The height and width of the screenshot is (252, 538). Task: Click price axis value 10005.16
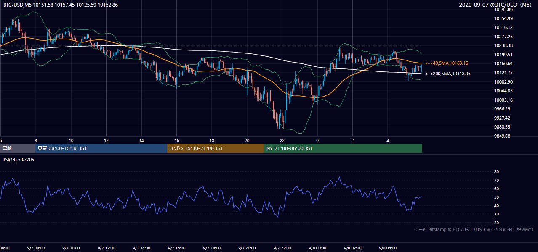503,100
